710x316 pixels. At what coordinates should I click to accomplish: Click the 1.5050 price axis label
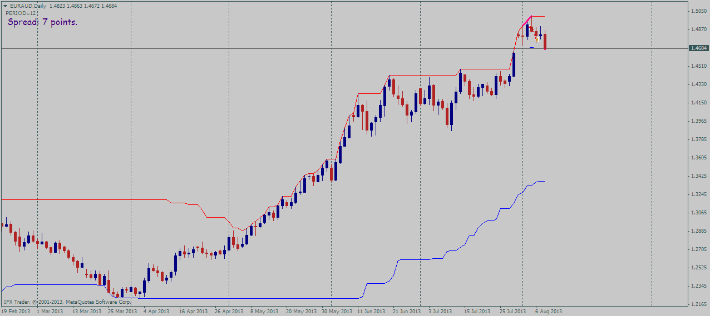point(699,11)
